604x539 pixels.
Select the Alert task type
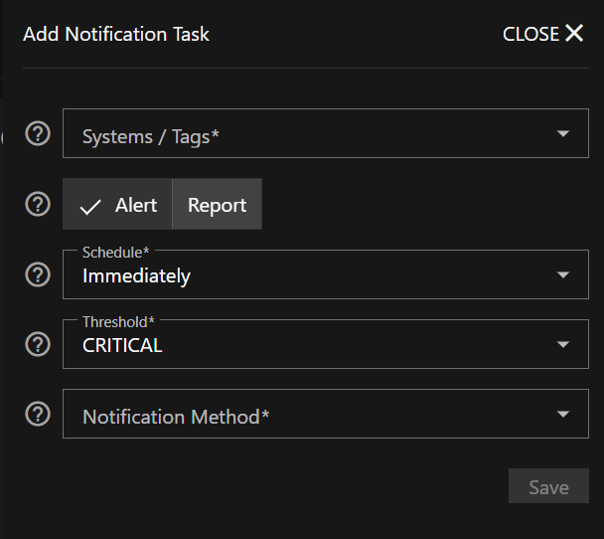118,205
